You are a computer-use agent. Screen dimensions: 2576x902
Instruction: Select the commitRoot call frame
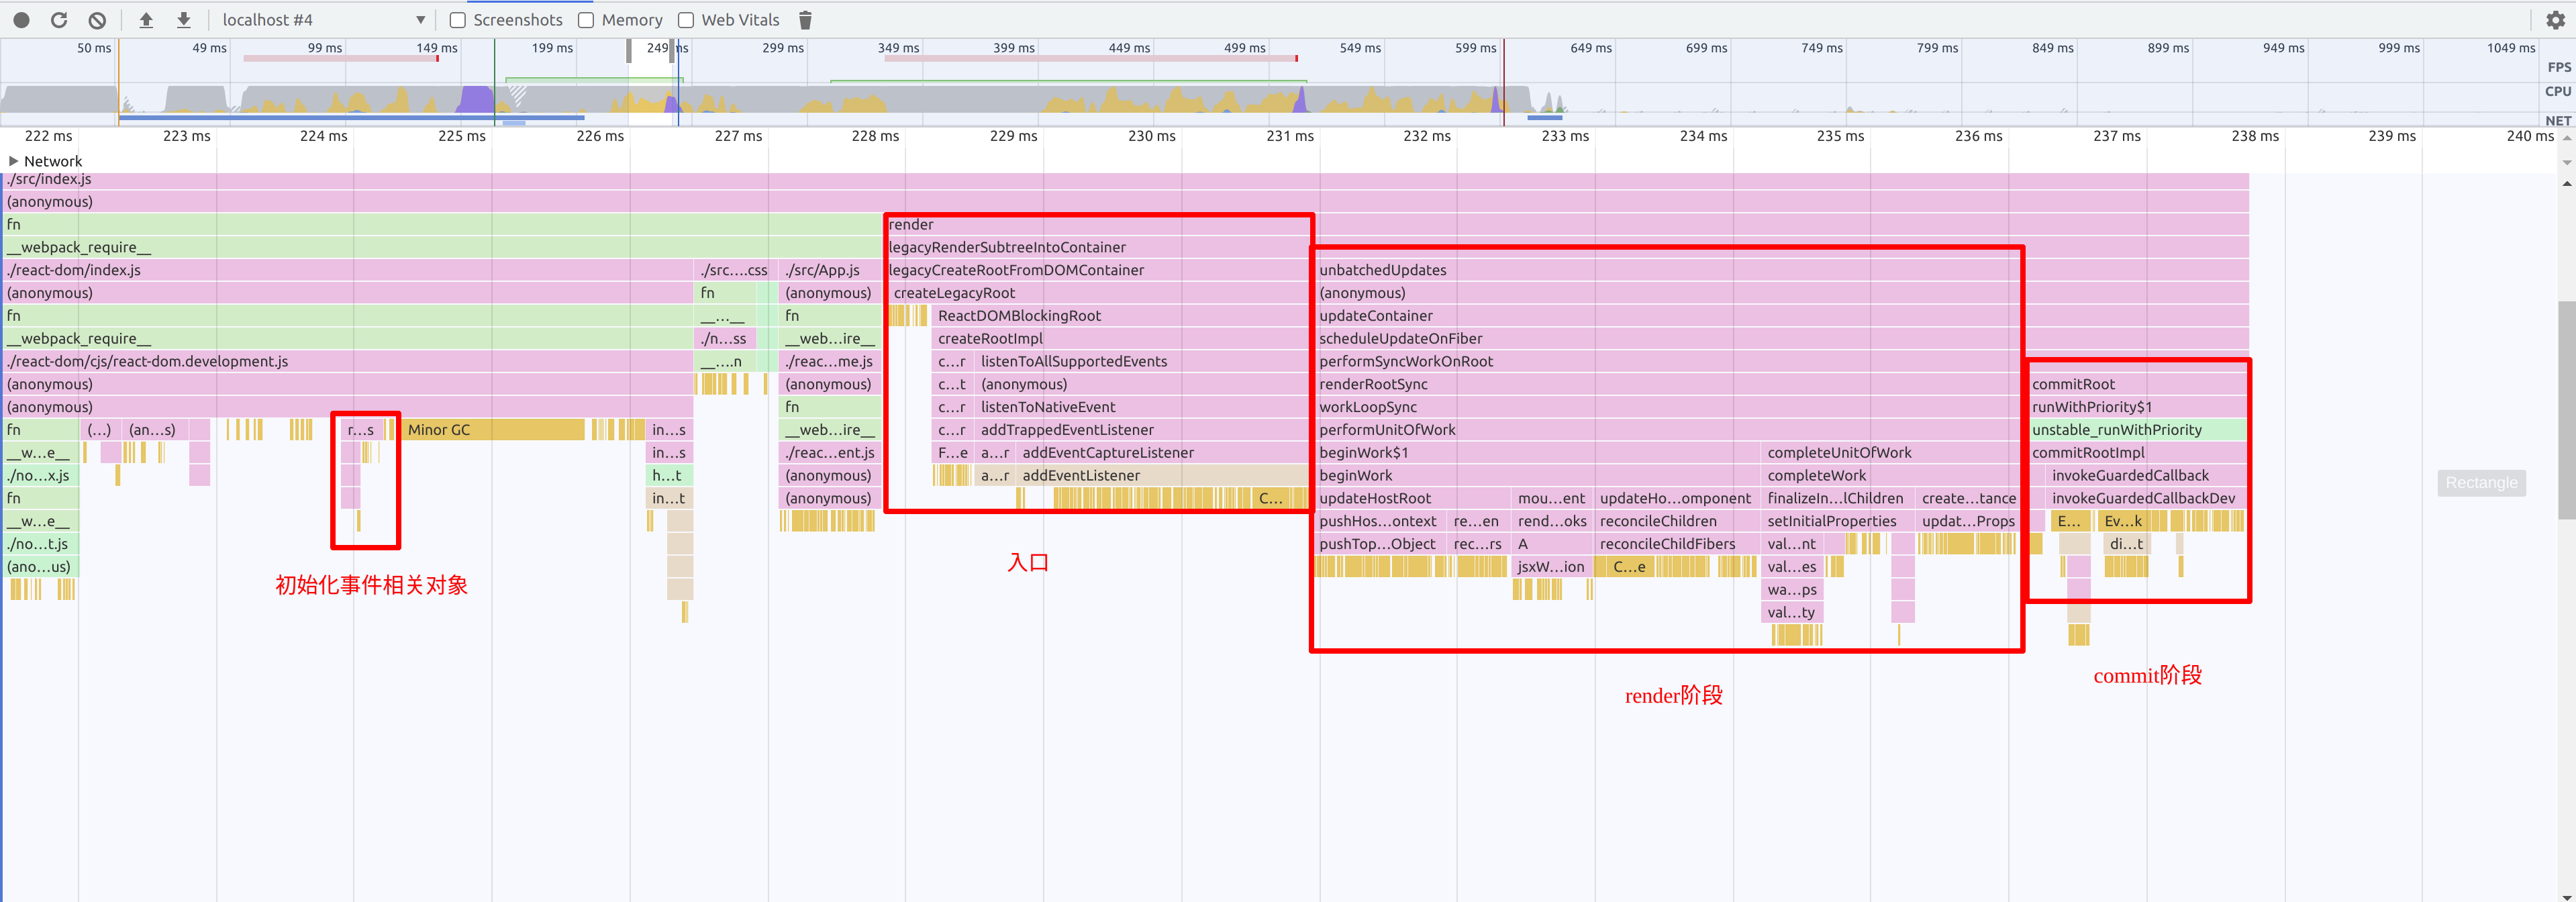pyautogui.click(x=2073, y=384)
